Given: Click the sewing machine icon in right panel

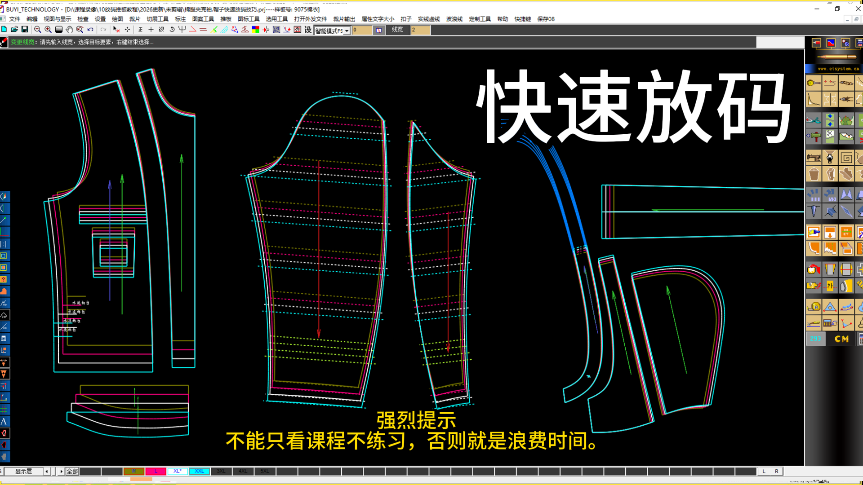Looking at the screenshot, I should click(814, 158).
